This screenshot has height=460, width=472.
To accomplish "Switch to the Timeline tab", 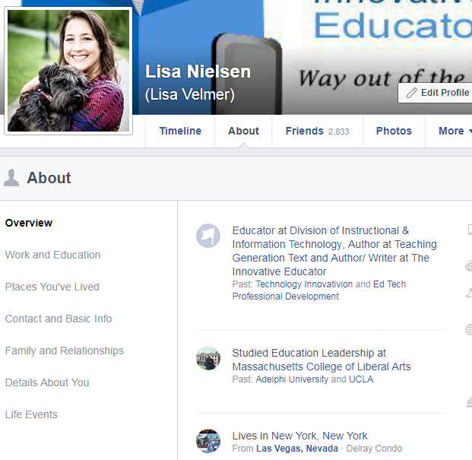I will click(180, 131).
